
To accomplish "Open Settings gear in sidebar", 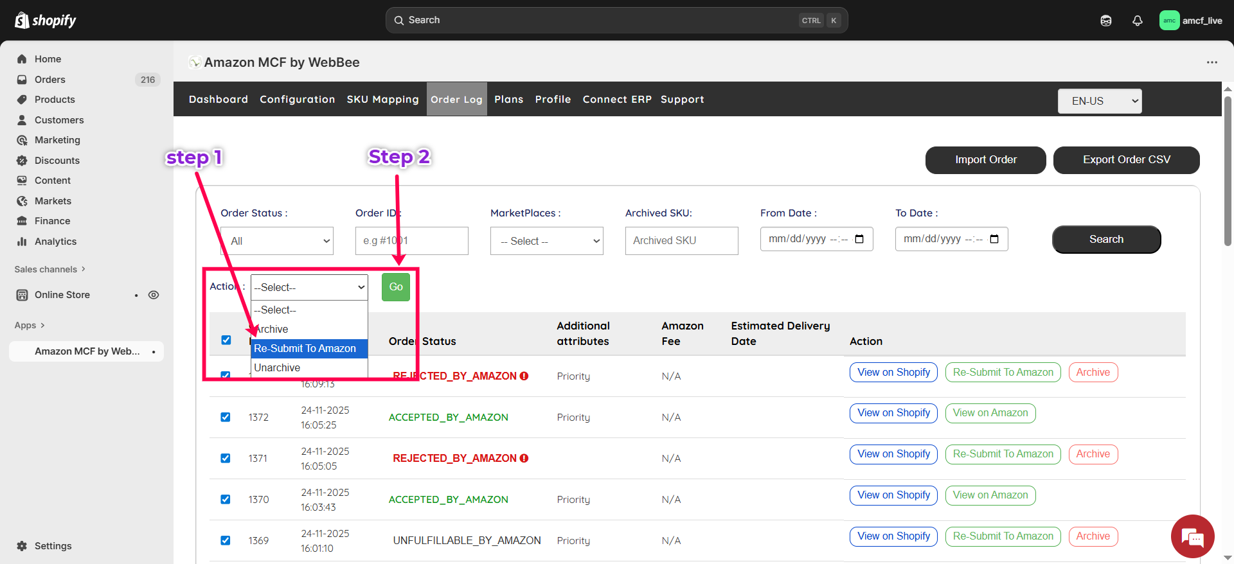I will [x=22, y=546].
